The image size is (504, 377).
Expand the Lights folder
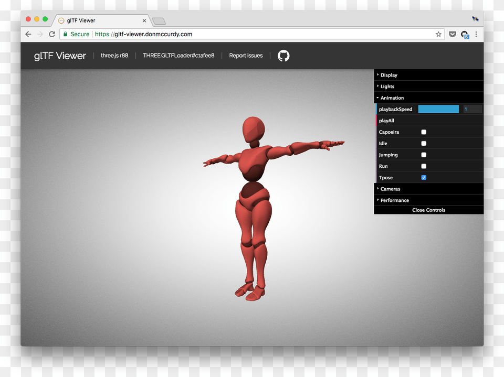pos(387,87)
